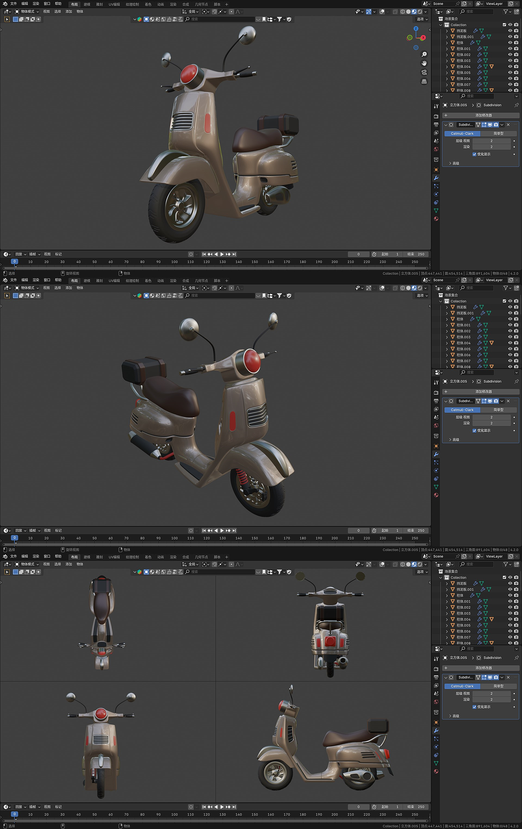Screen dimensions: 522x829
Task: Open modifier extras dropdown arrow in middle window
Action: point(502,401)
